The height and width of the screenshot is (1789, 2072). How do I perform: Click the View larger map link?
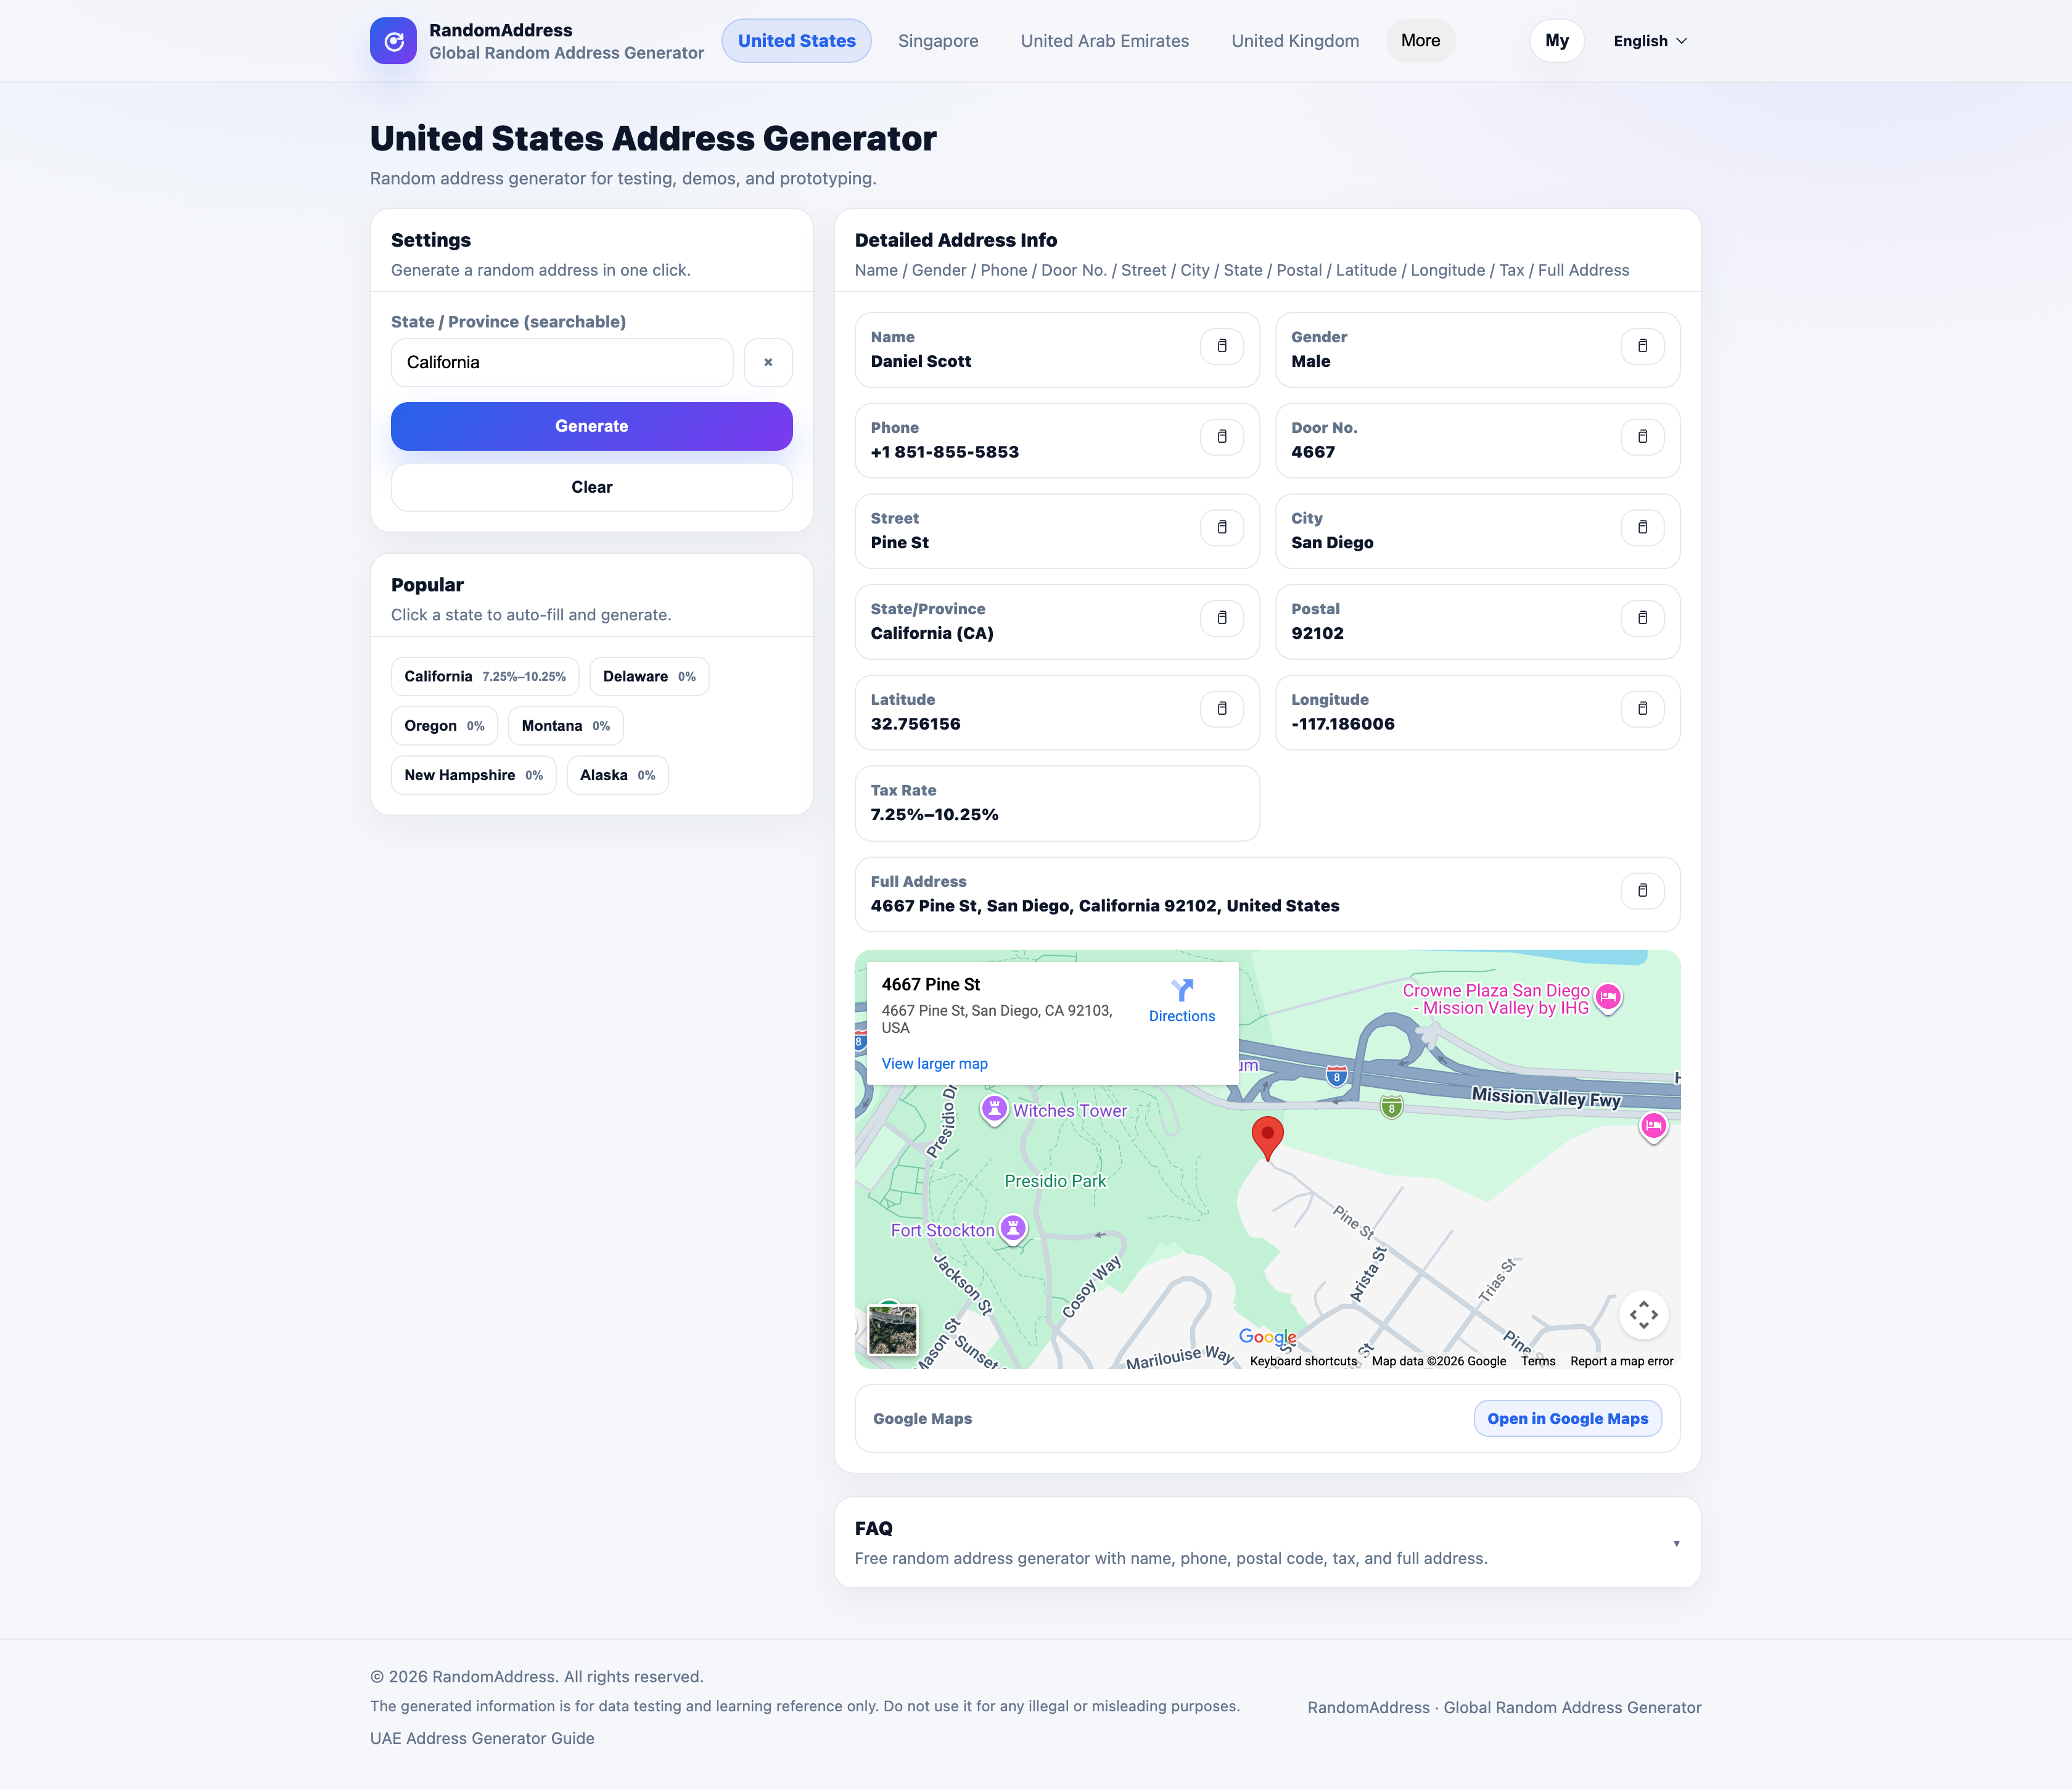click(x=934, y=1063)
